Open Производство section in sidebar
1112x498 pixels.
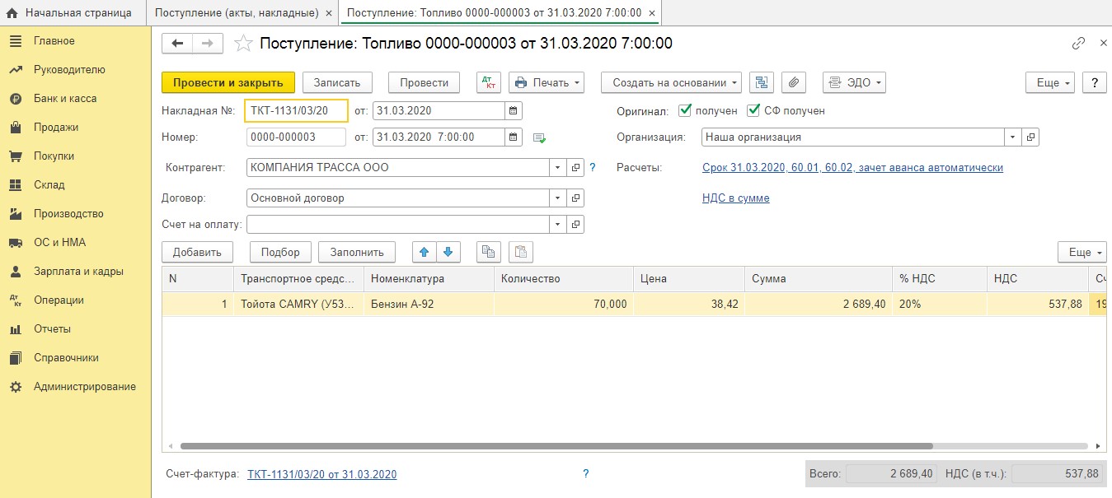pos(76,214)
